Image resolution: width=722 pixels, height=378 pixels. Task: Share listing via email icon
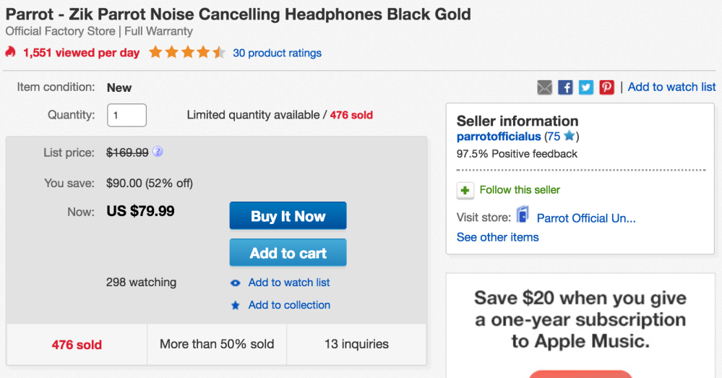(x=545, y=87)
